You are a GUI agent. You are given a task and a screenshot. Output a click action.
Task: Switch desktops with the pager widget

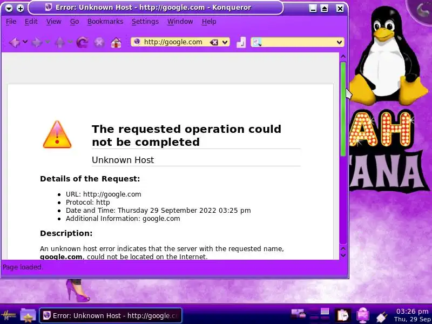click(319, 315)
